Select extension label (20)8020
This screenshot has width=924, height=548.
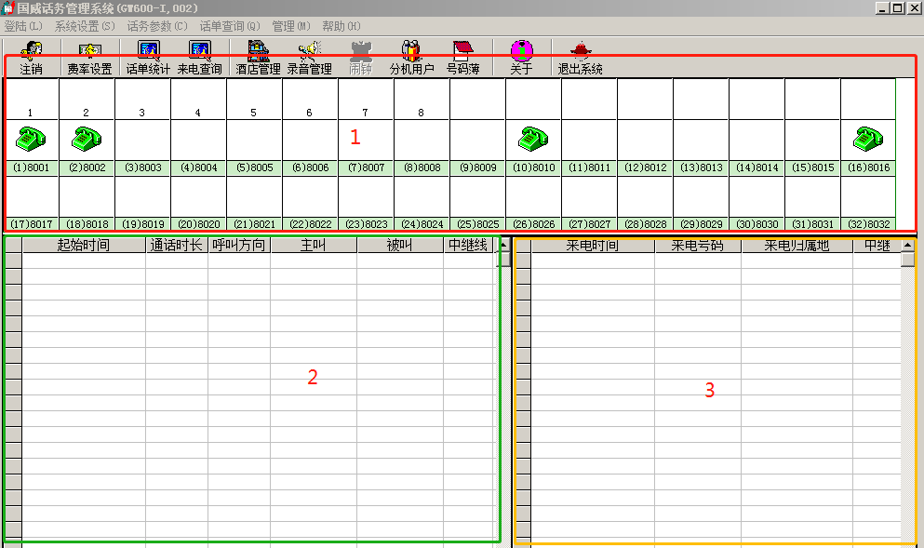point(198,224)
